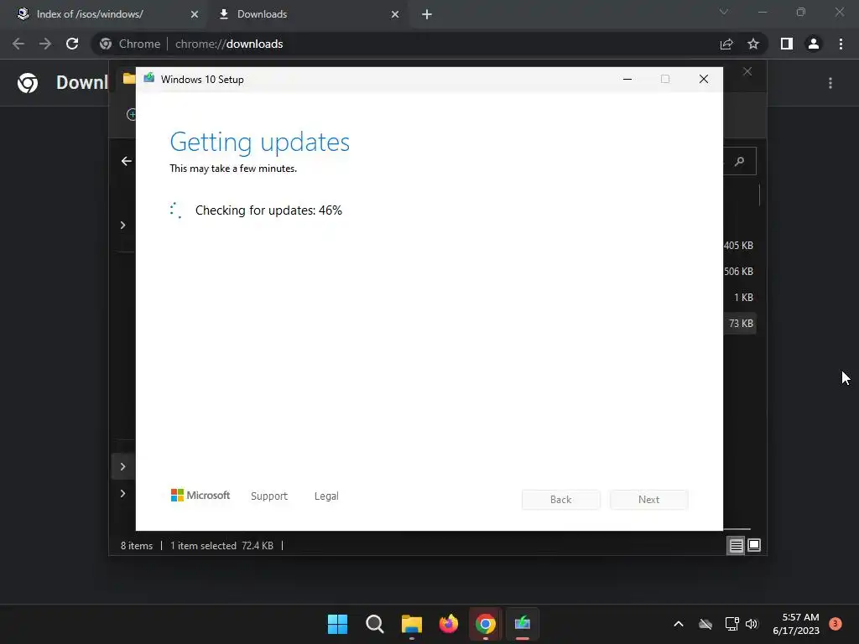The width and height of the screenshot is (859, 644).
Task: Click Chrome's forward navigation arrow
Action: click(x=45, y=44)
